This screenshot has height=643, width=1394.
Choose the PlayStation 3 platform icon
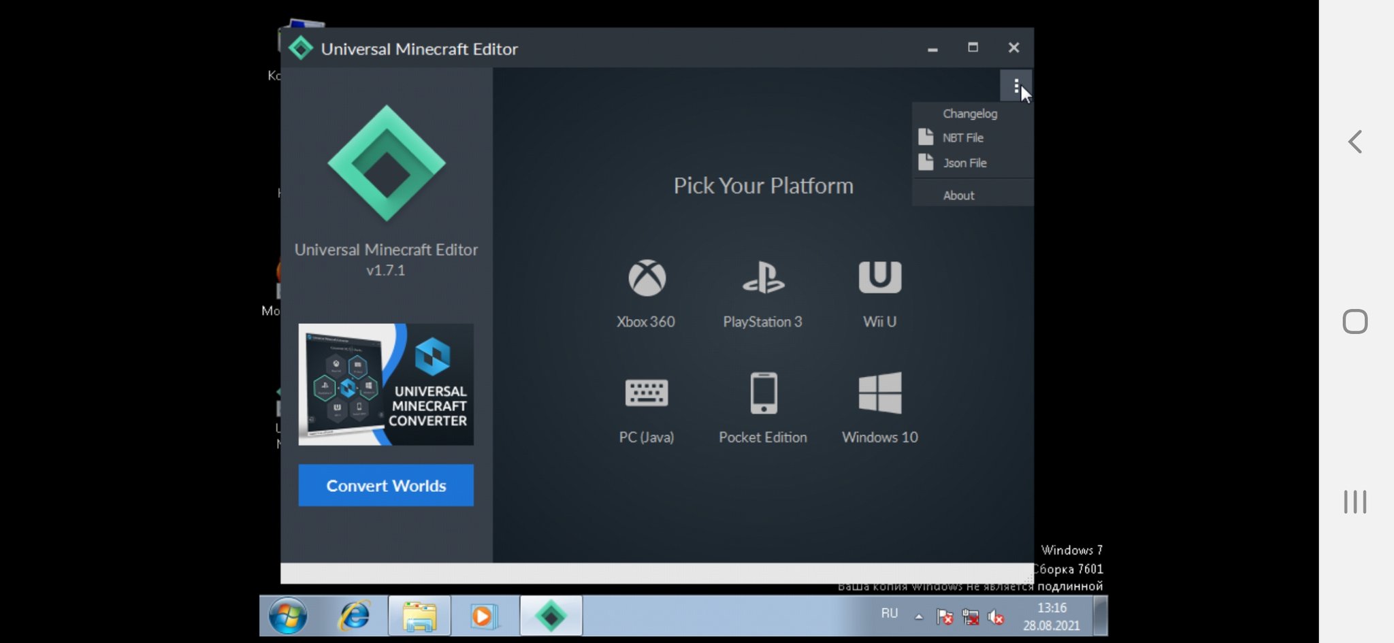[763, 278]
